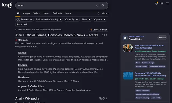Open the hamburger menu
172x103 pixels.
click(167, 3)
